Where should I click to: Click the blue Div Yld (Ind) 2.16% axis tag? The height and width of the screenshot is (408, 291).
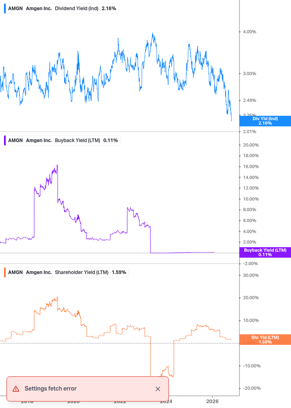pos(265,121)
